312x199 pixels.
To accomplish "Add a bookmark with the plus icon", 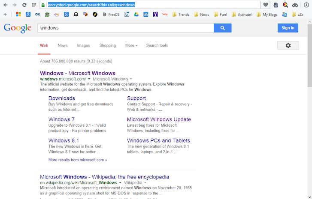I will [5, 15].
